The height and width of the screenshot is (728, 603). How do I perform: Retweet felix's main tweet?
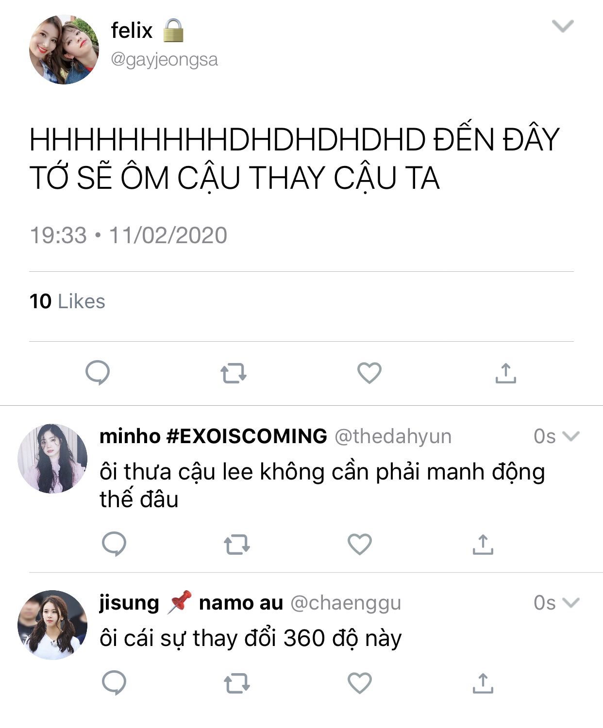tap(234, 374)
